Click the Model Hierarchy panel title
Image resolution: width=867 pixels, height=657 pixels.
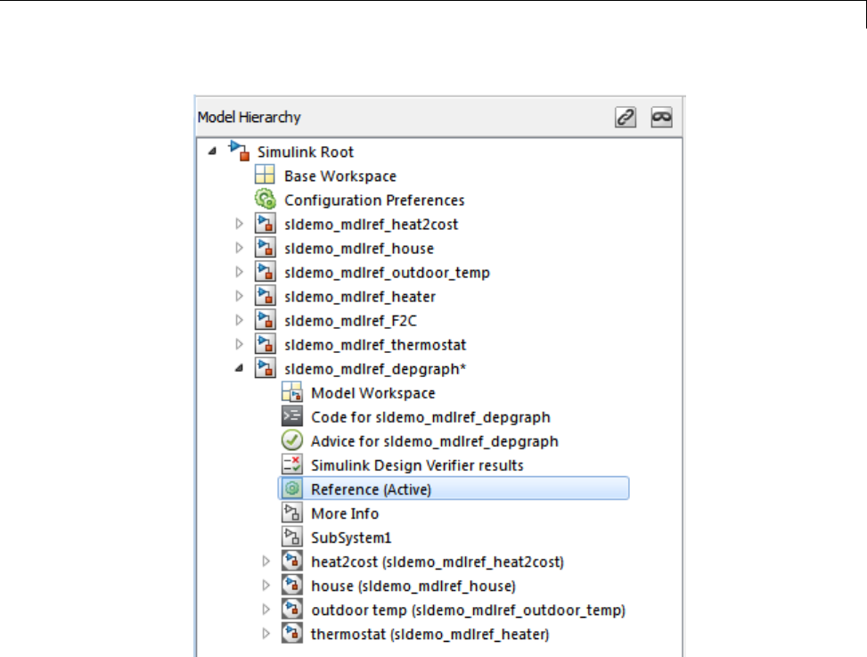coord(249,118)
